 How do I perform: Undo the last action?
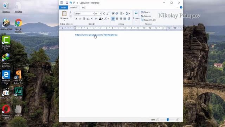[71, 3]
